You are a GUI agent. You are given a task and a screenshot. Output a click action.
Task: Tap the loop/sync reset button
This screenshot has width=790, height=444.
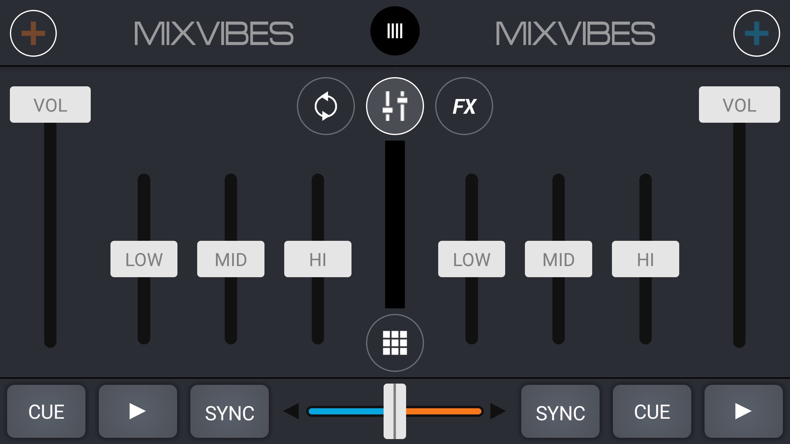point(326,106)
